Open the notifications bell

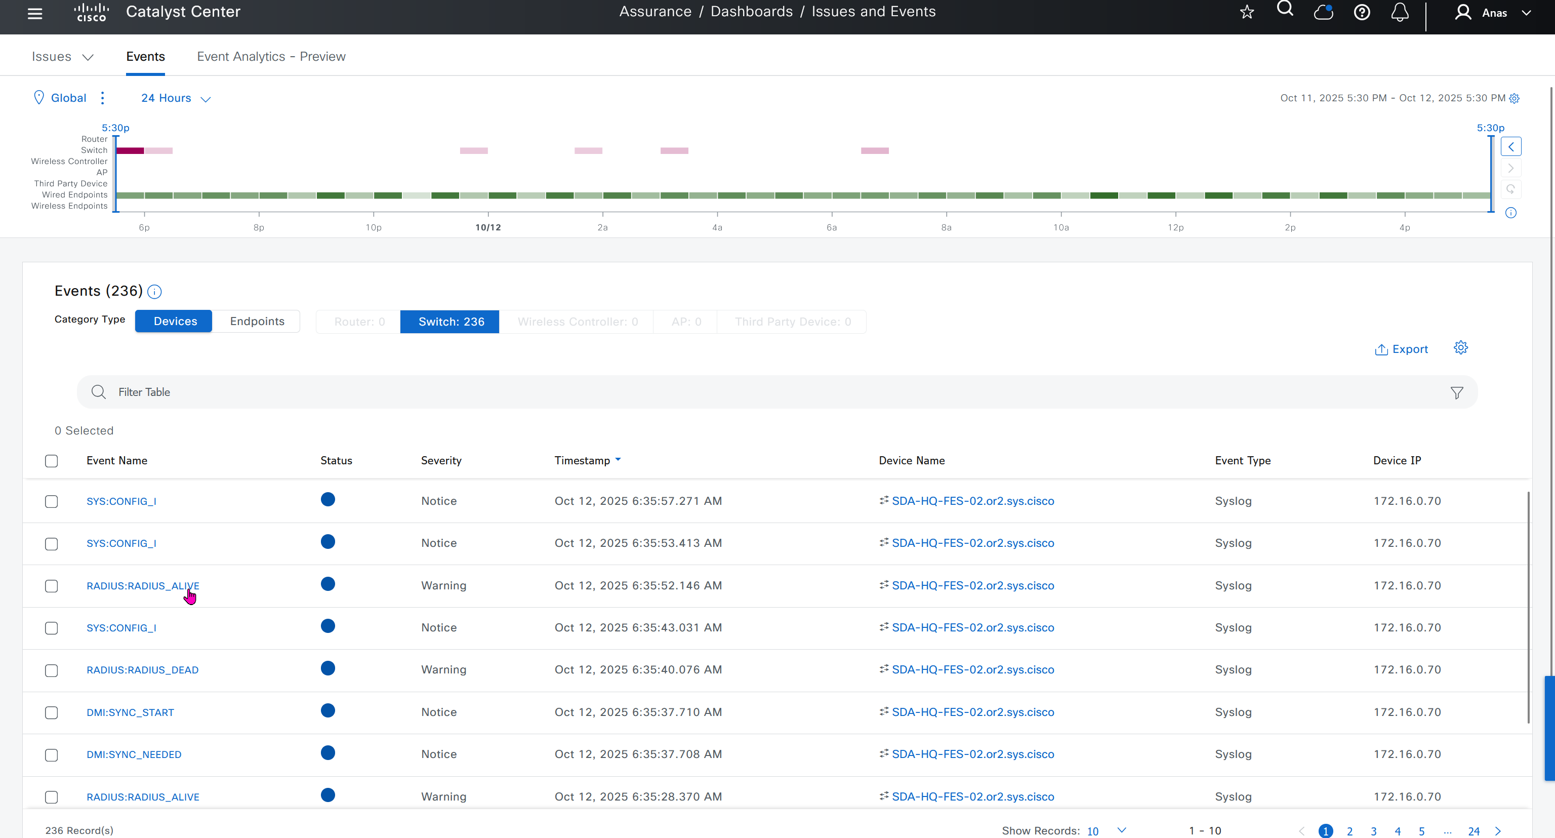click(x=1400, y=12)
